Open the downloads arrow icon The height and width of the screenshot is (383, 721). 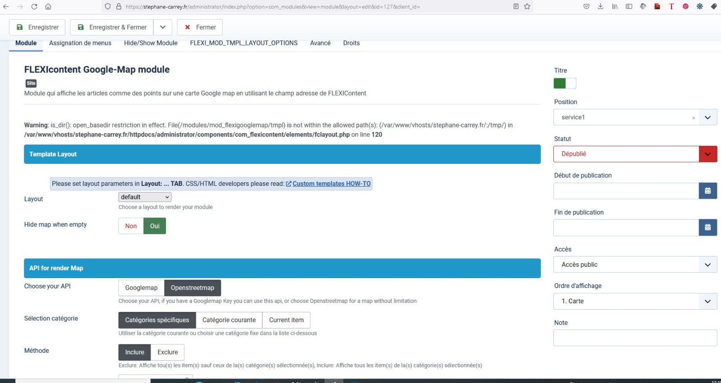[600, 7]
